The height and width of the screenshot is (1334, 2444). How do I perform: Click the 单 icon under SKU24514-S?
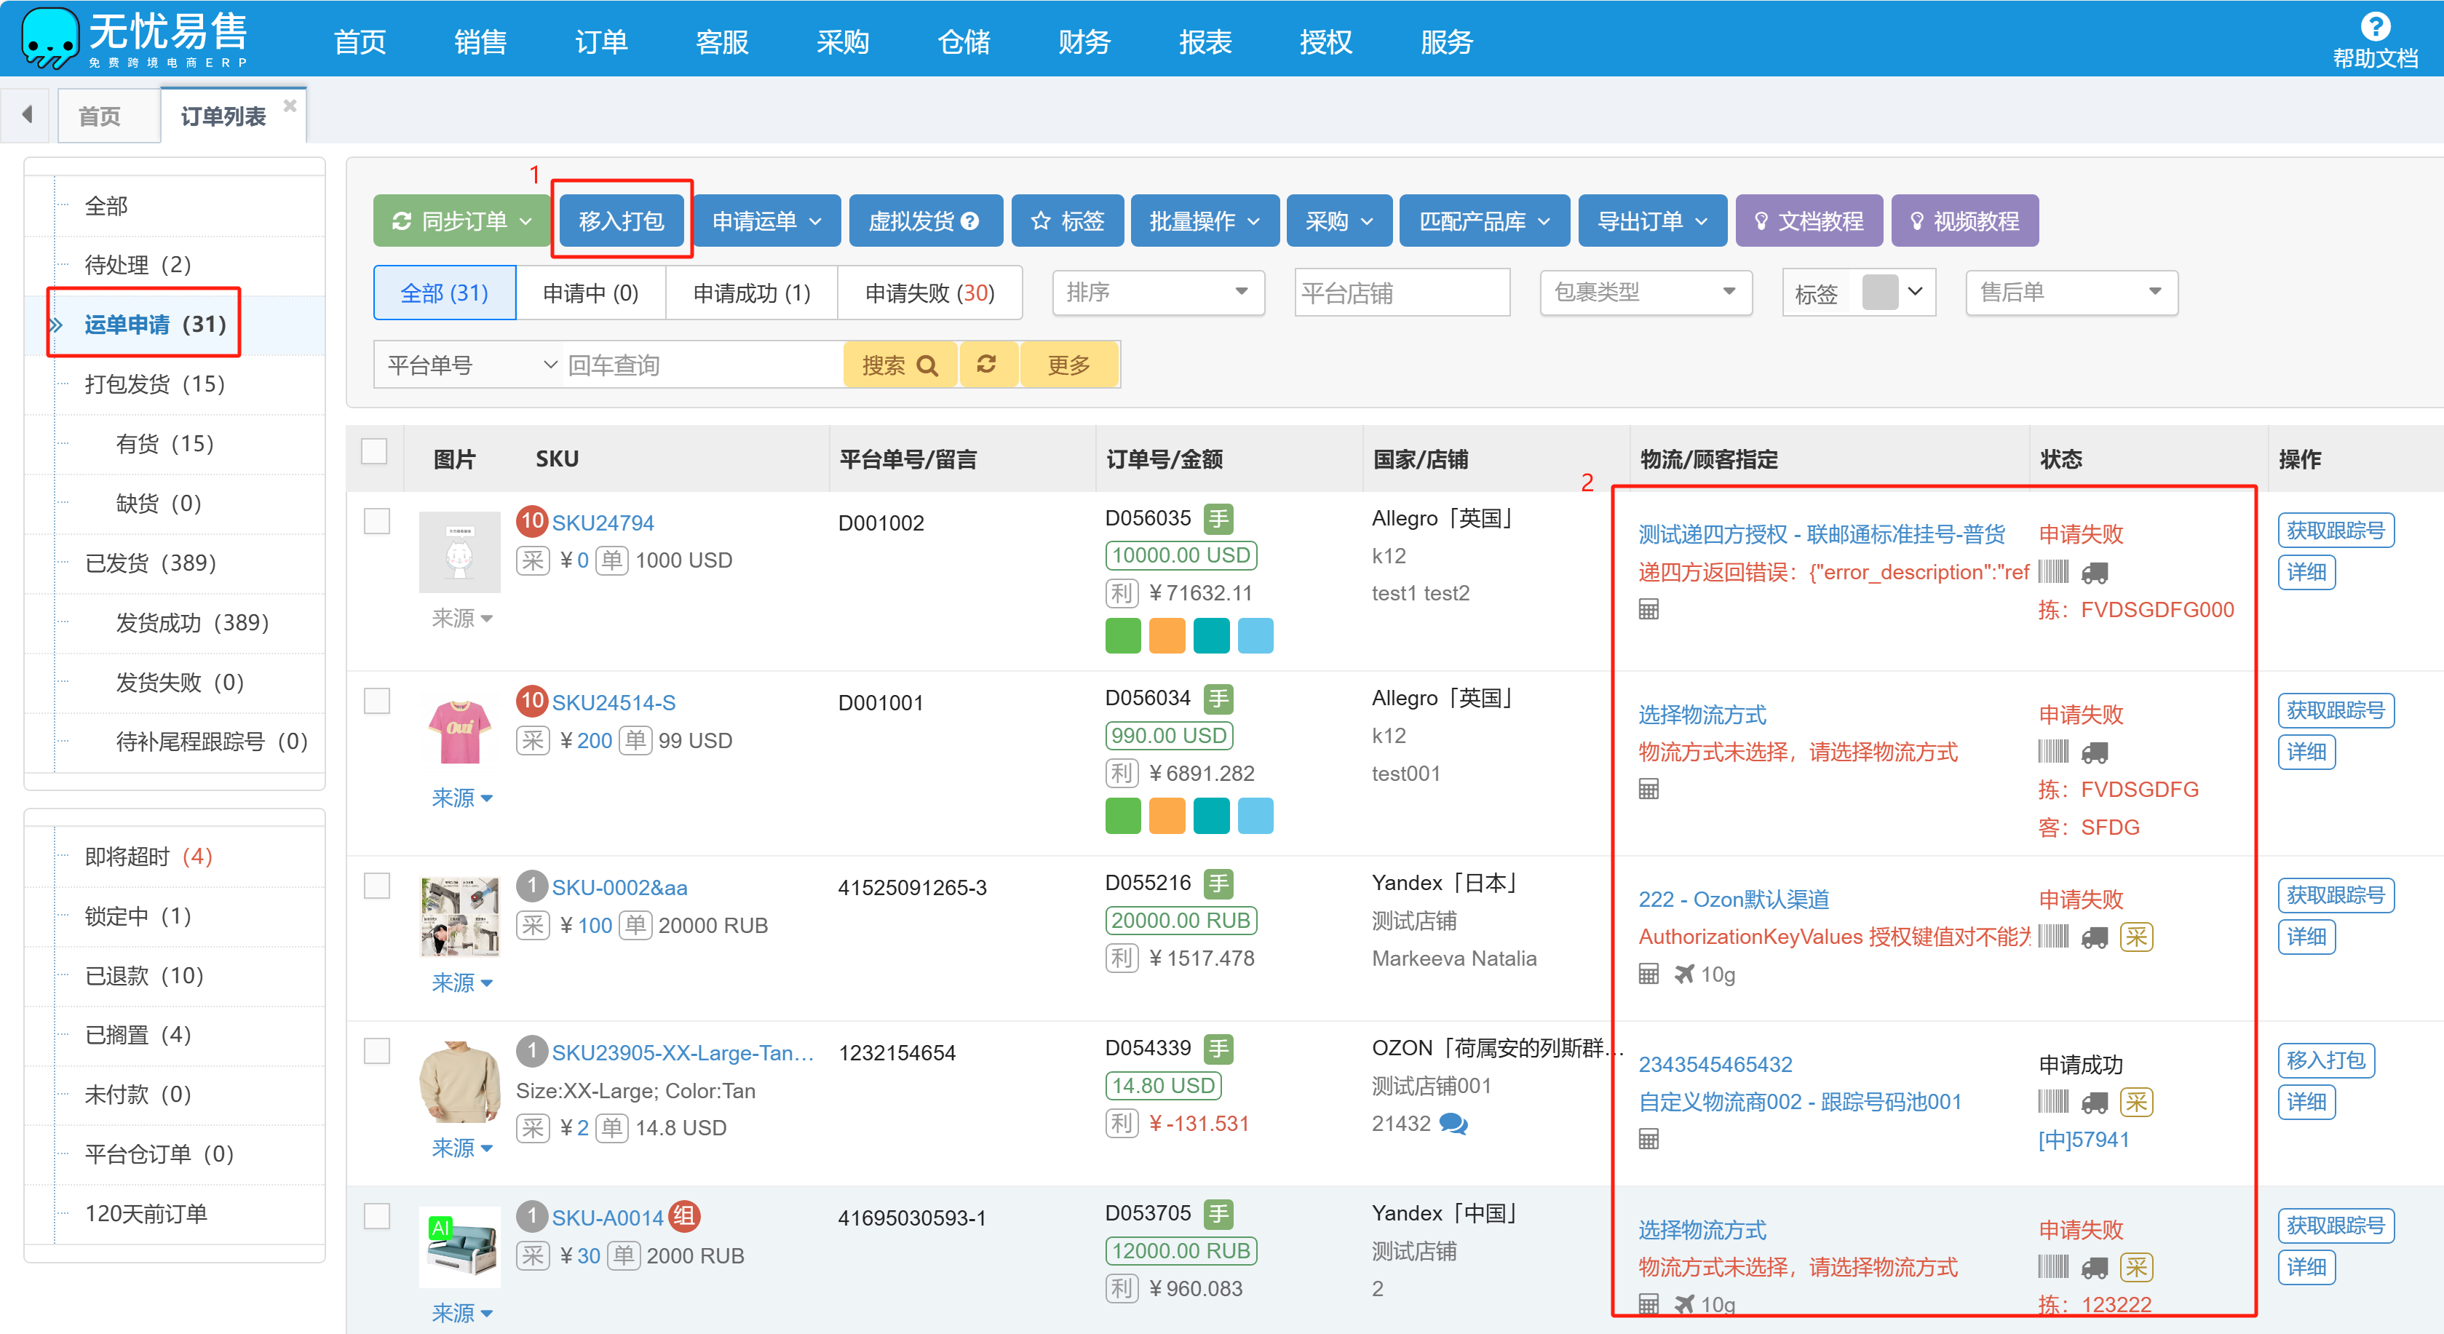coord(635,740)
